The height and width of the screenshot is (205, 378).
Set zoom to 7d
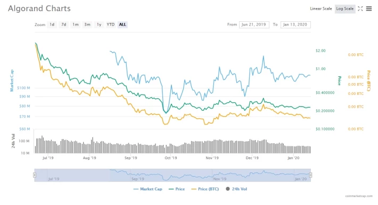coord(64,24)
